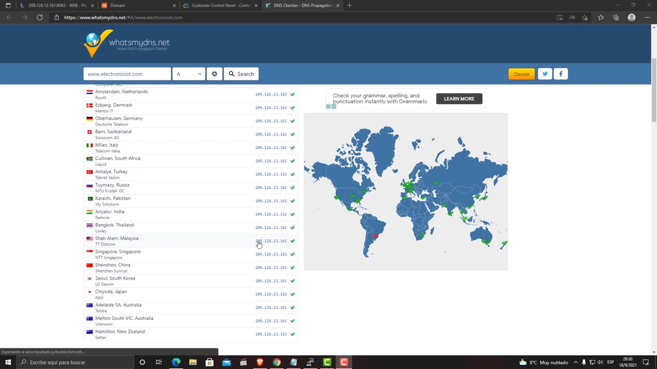Open browser settings and more menu
Screen dimensions: 657x369
tap(647, 17)
